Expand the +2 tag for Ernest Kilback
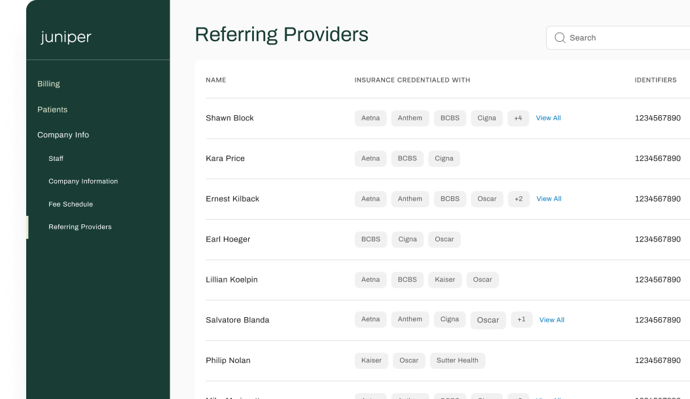The image size is (690, 399). (x=519, y=199)
